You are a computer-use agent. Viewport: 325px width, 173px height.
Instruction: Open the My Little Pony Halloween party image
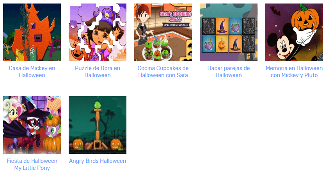click(32, 125)
